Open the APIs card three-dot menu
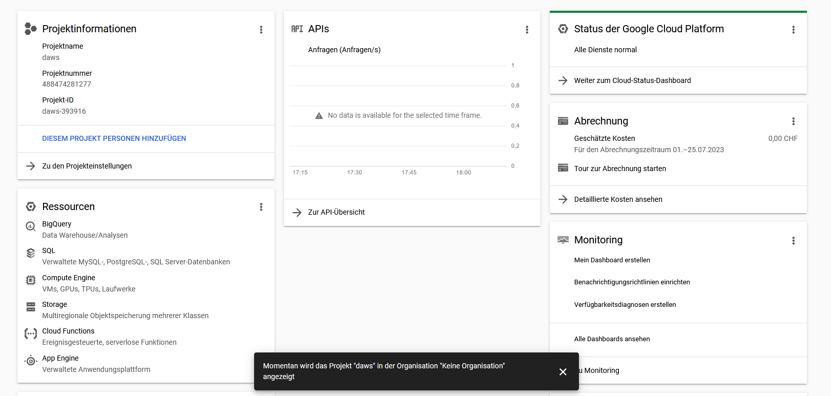Screen dimensions: 831x396 (527, 30)
